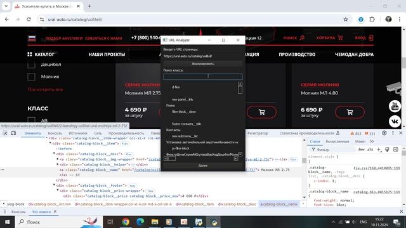The height and width of the screenshot is (228, 406).
Task: Switch to the DevTools Консоль tab
Action: (x=55, y=134)
